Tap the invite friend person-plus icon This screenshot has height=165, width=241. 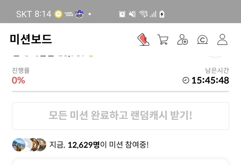[182, 39]
